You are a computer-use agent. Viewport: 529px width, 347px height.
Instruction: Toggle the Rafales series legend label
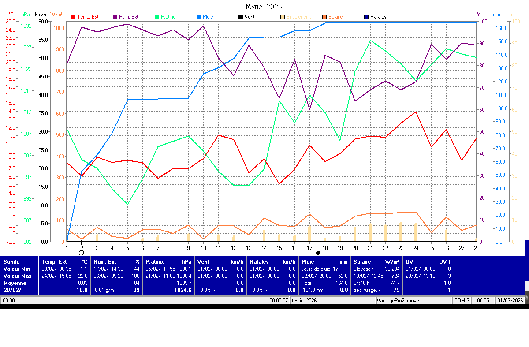tap(378, 17)
